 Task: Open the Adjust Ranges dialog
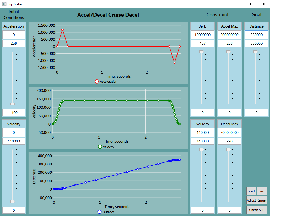(x=256, y=200)
